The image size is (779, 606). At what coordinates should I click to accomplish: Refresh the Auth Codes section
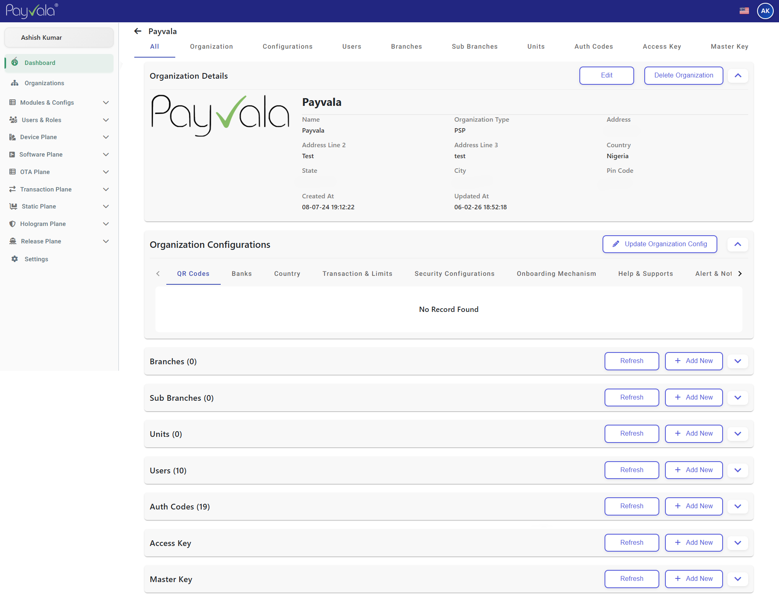pyautogui.click(x=632, y=506)
